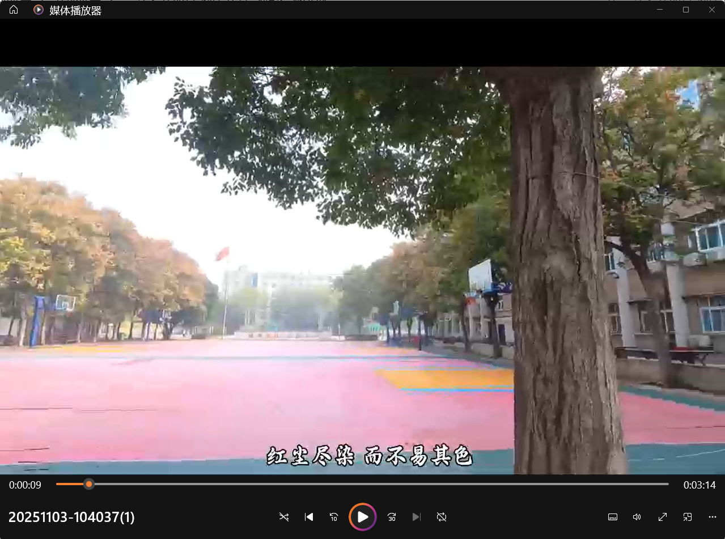Screen dimensions: 725x539
Task: Open the more options menu
Action: (x=713, y=517)
